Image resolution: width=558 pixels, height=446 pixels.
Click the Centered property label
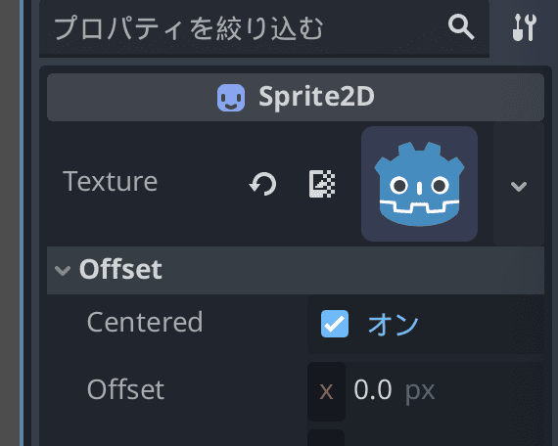pos(145,322)
